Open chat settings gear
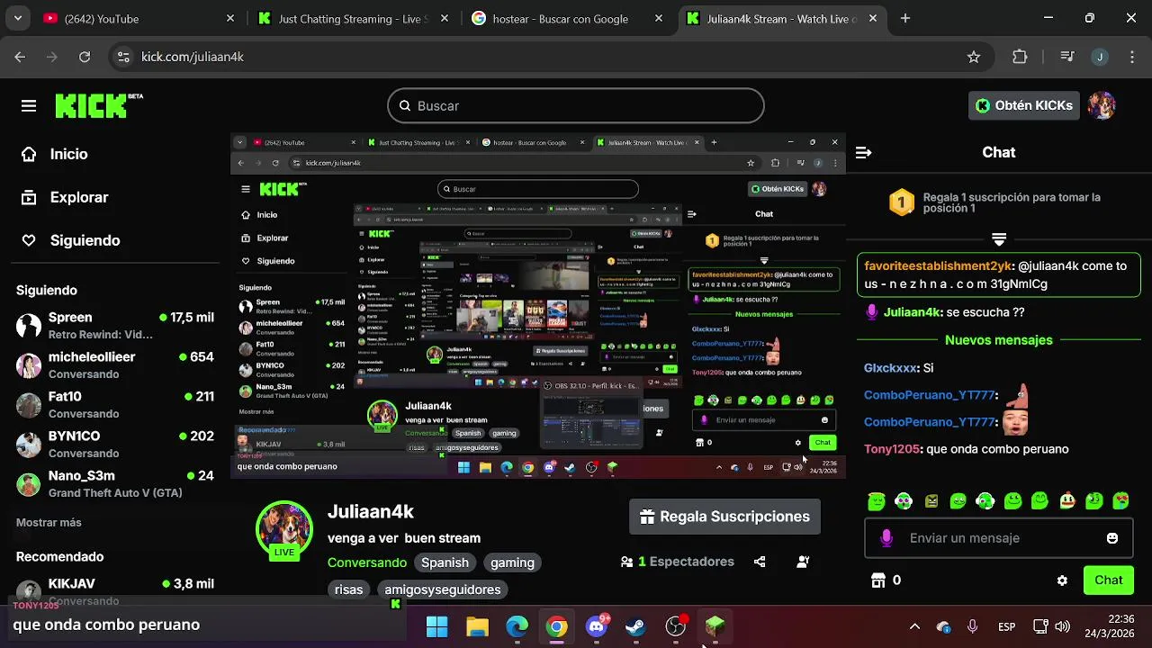Viewport: 1152px width, 648px height. [1062, 580]
